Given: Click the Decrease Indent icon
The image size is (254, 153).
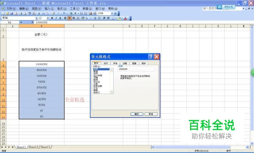Looking at the screenshot, I should pos(104,18).
